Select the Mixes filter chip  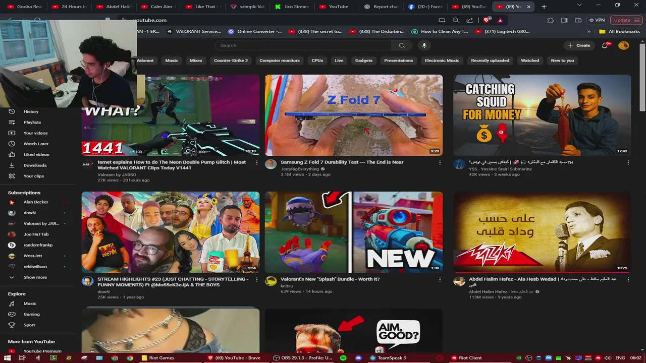196,60
